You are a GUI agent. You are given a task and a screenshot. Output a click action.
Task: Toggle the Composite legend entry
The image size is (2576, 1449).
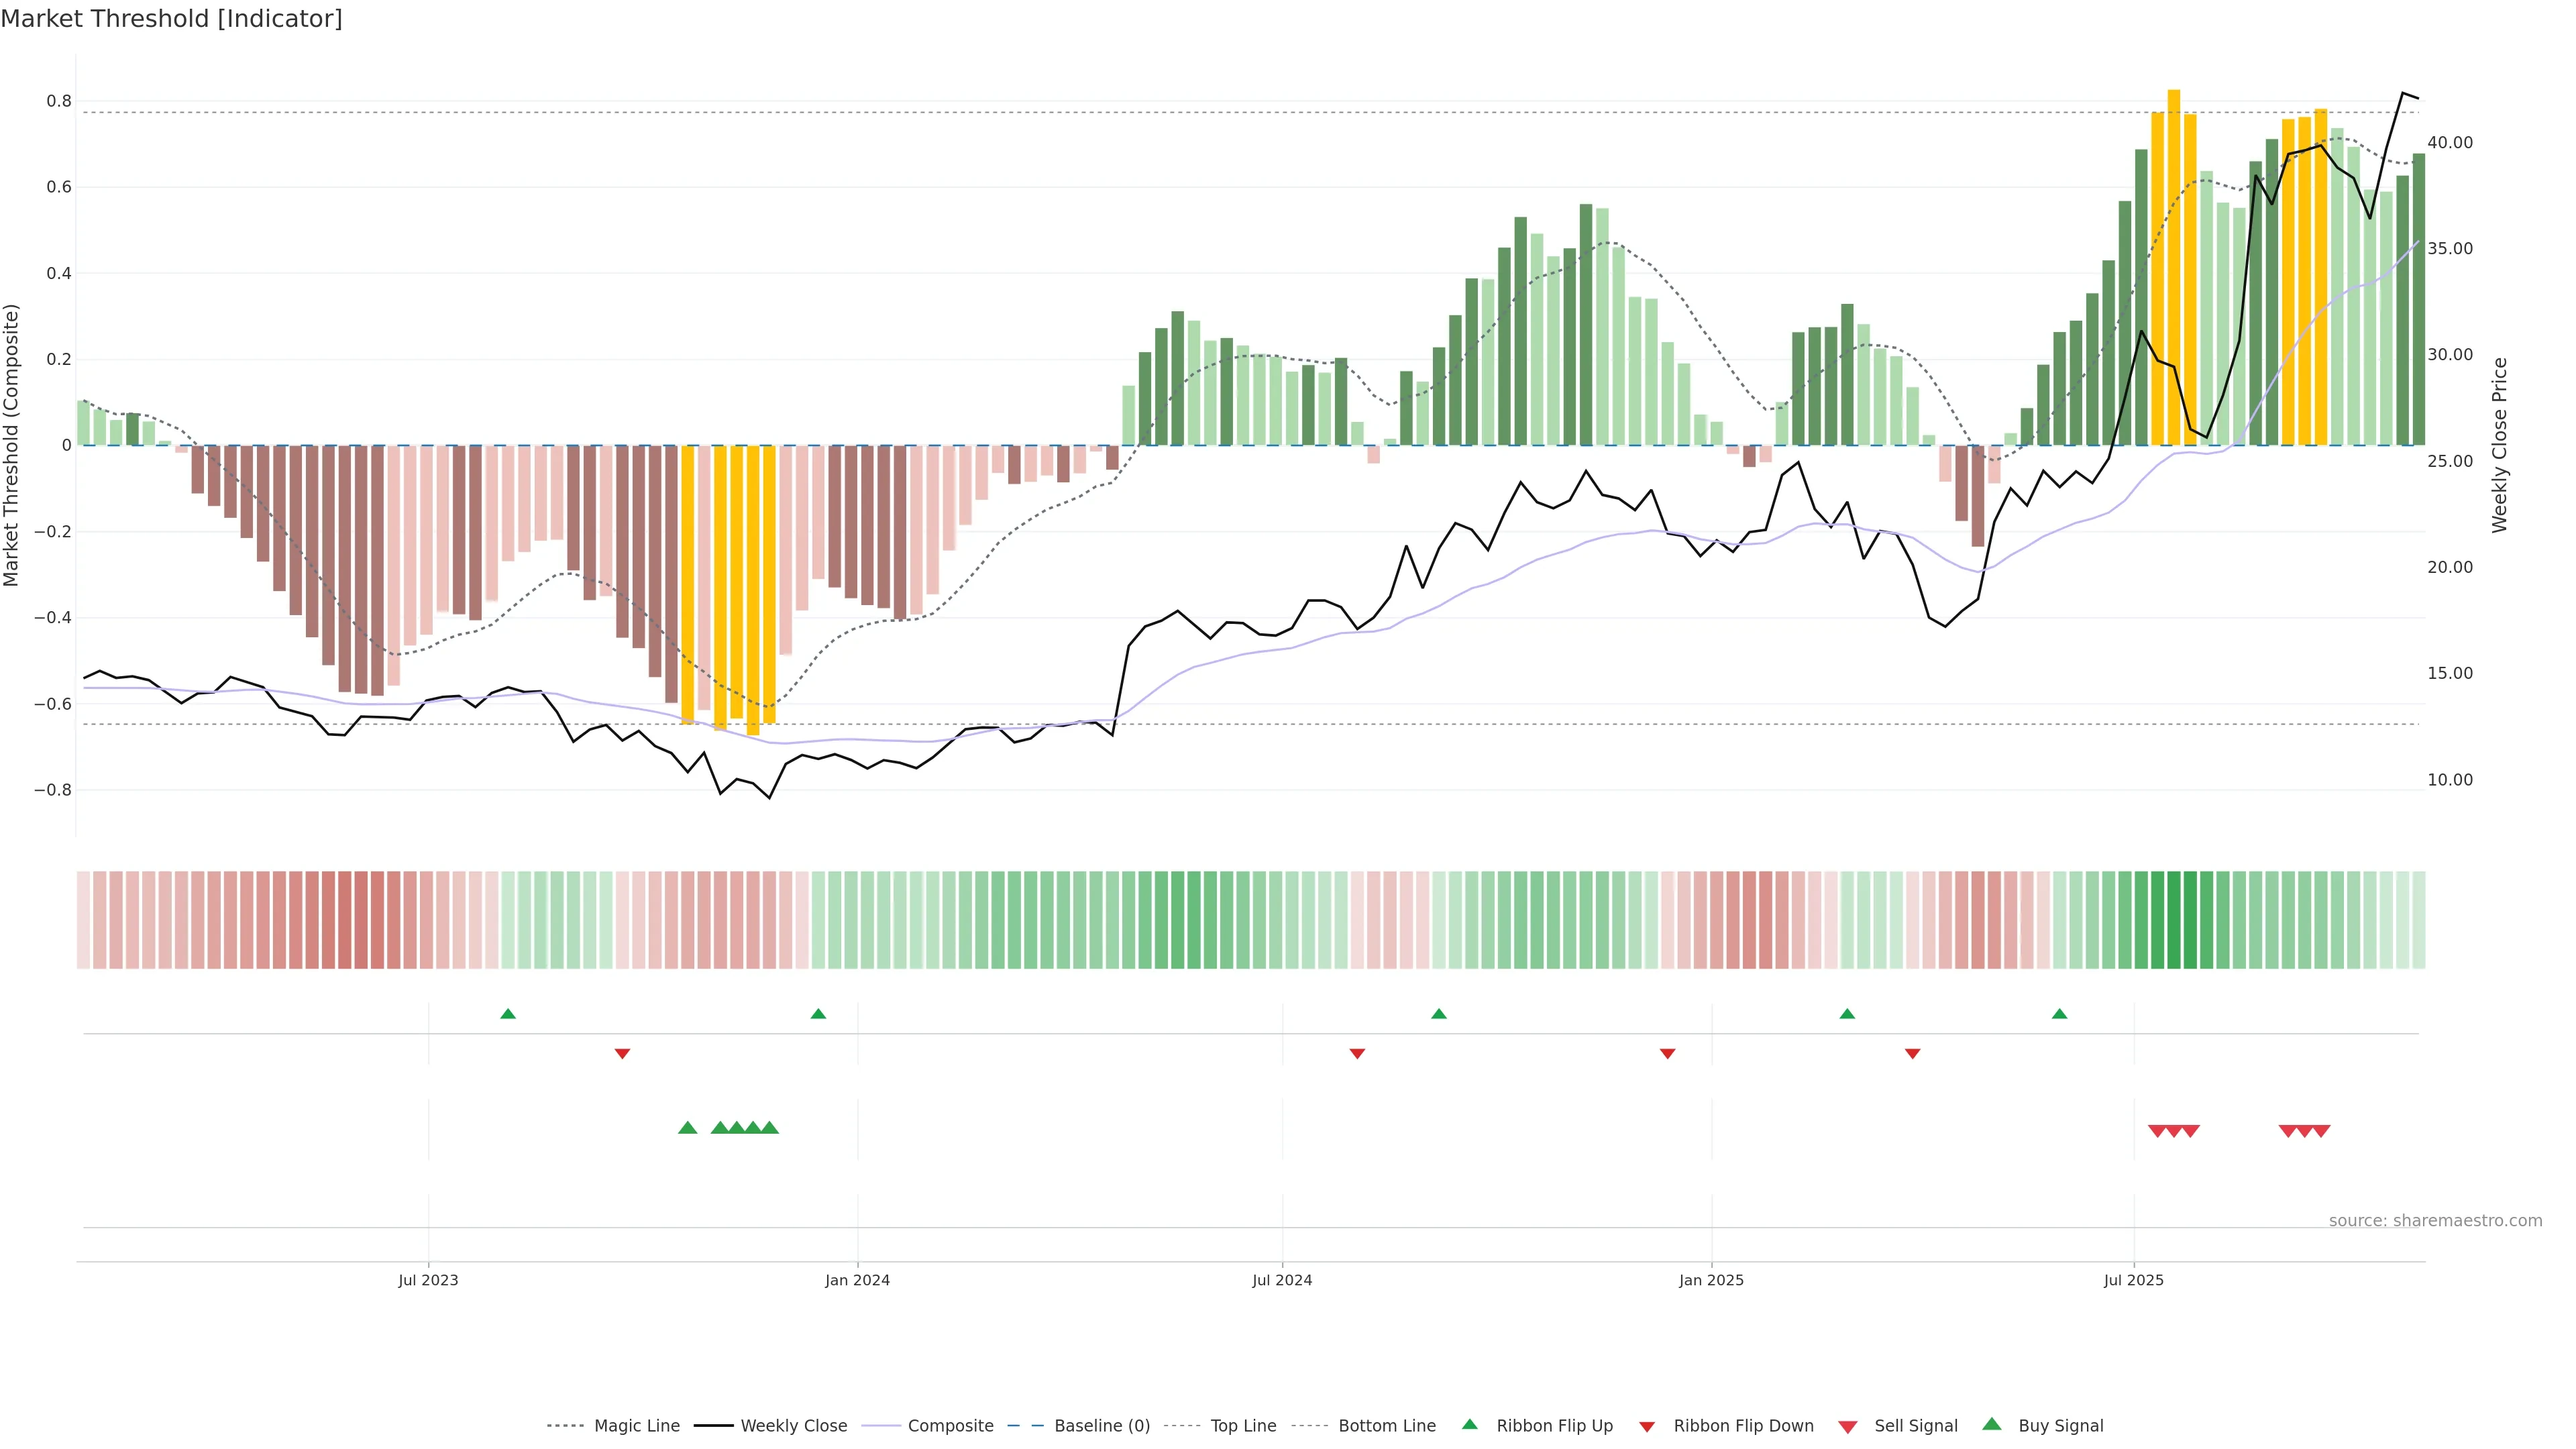[x=950, y=1426]
